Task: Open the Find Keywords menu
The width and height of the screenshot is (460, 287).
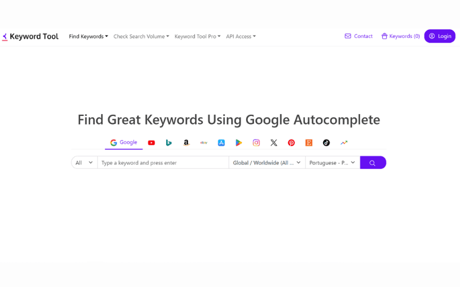Action: (89, 37)
